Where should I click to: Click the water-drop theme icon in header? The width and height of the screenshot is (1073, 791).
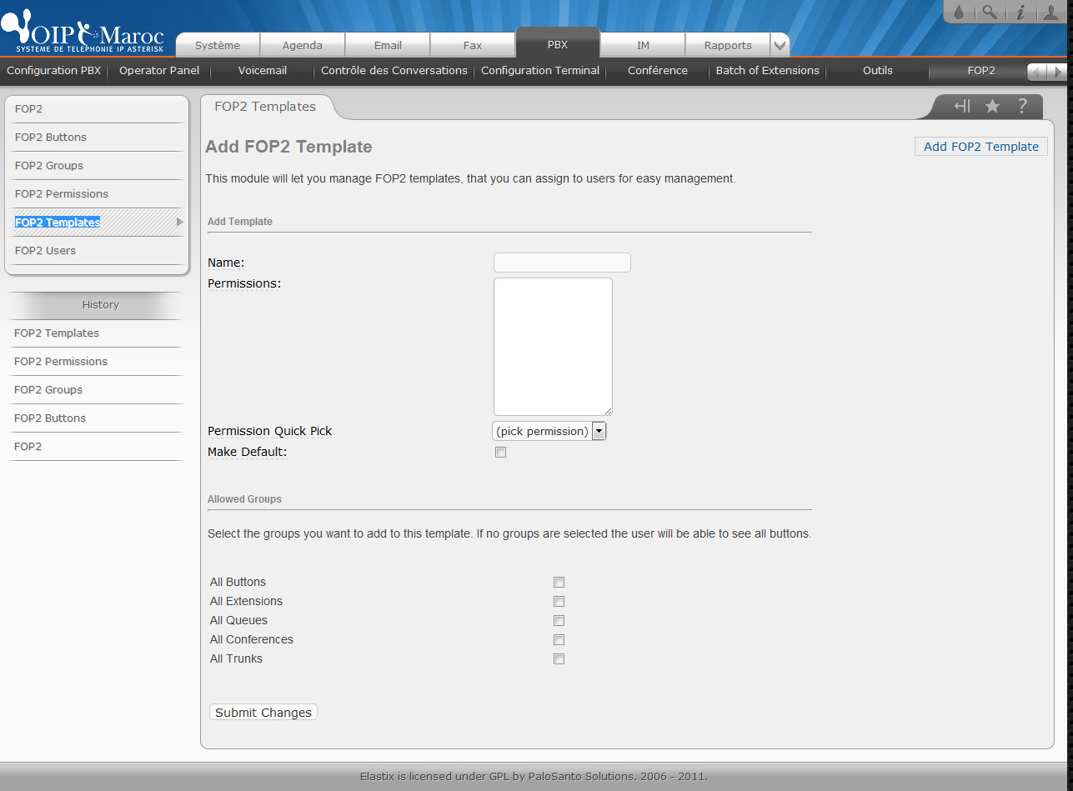(959, 12)
